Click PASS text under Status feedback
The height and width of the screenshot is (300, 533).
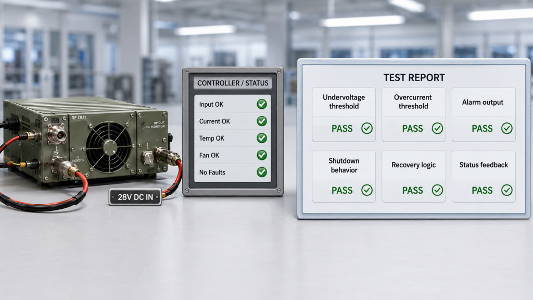482,191
